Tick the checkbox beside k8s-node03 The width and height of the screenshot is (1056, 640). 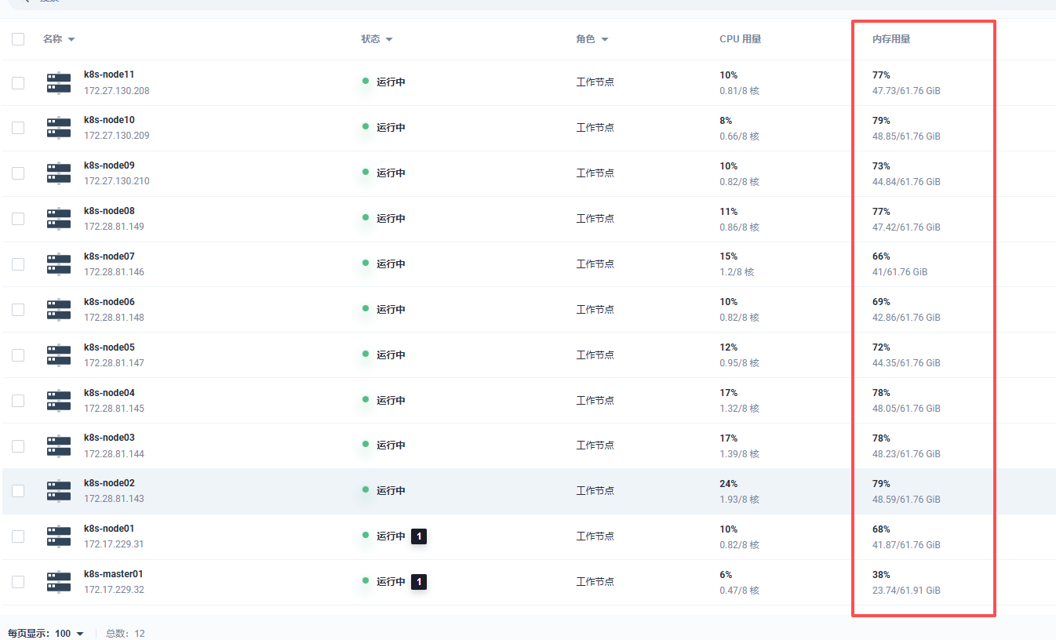click(18, 445)
